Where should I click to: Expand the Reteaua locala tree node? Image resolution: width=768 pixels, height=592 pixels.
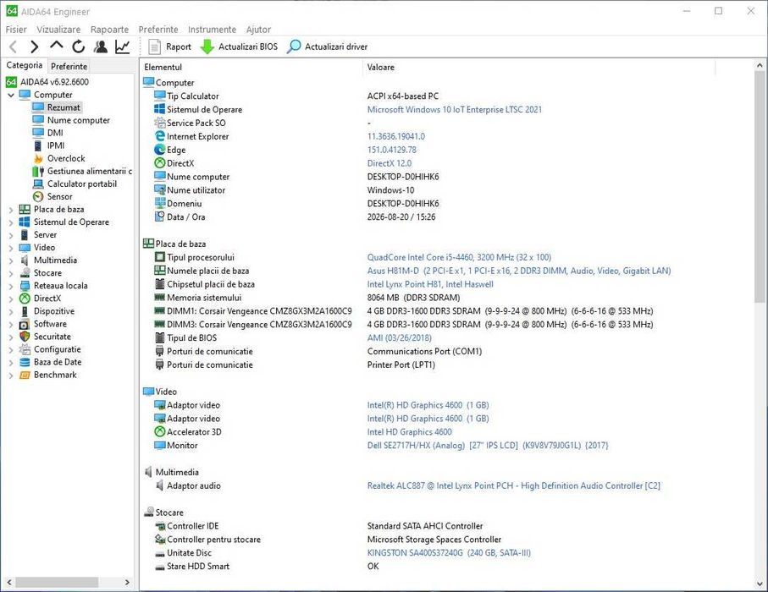(11, 286)
